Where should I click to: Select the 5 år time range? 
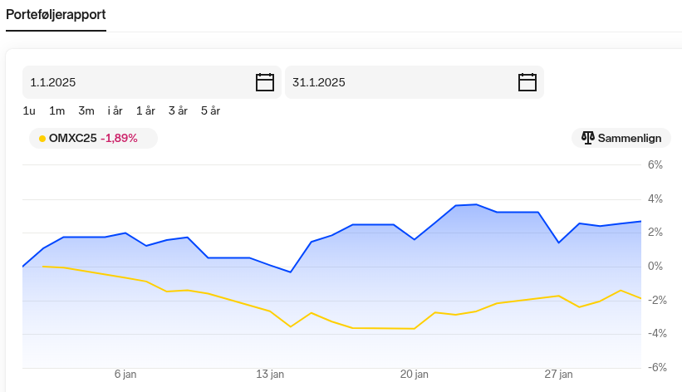pyautogui.click(x=210, y=111)
